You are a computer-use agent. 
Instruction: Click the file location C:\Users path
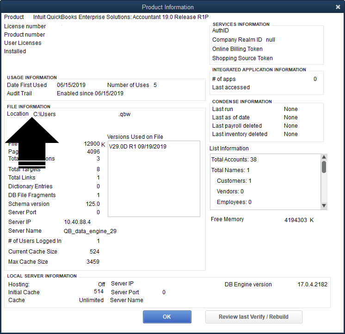44,114
